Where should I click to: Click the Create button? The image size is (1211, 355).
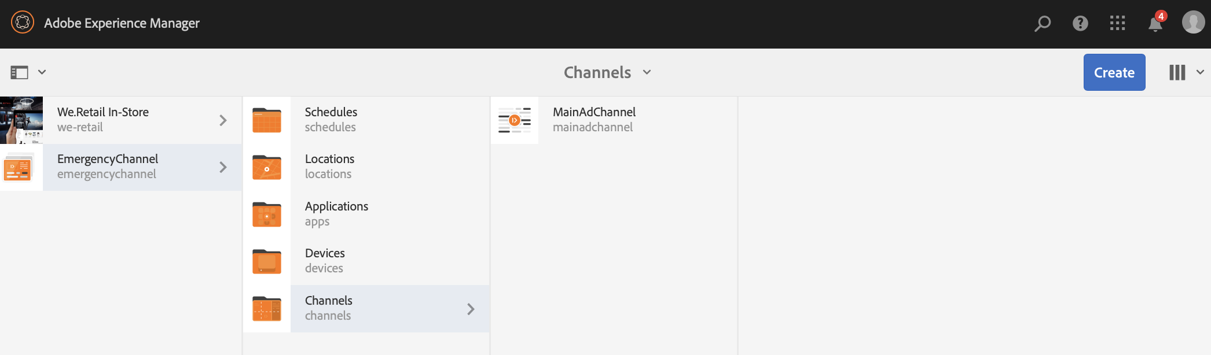[x=1114, y=72]
